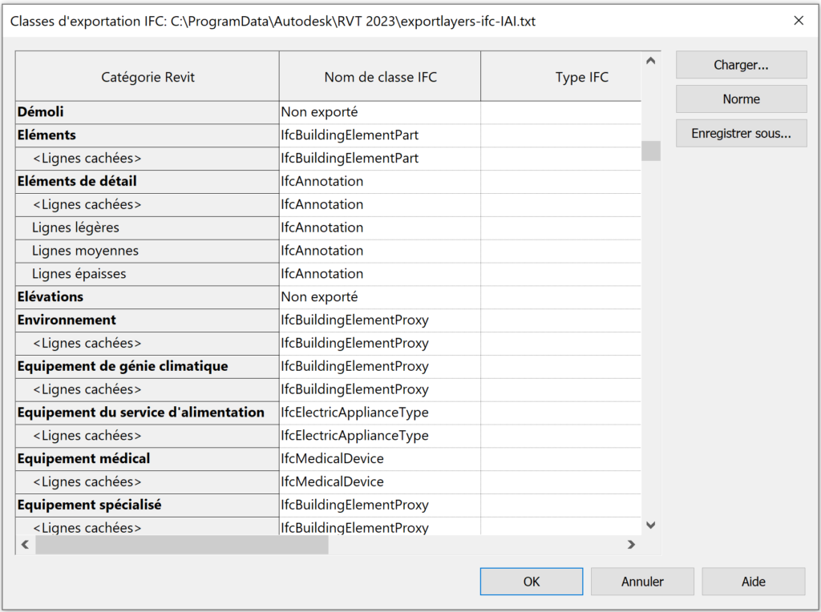Open help via the Aide button
The image size is (821, 612).
(x=753, y=581)
